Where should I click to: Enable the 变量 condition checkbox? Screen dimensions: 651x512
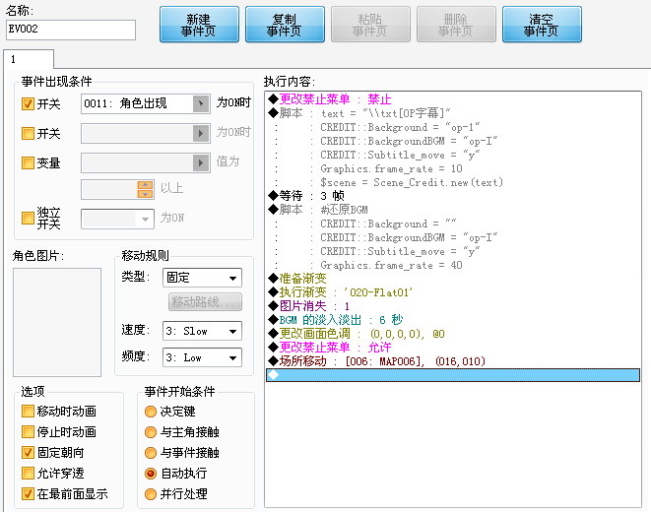point(28,163)
